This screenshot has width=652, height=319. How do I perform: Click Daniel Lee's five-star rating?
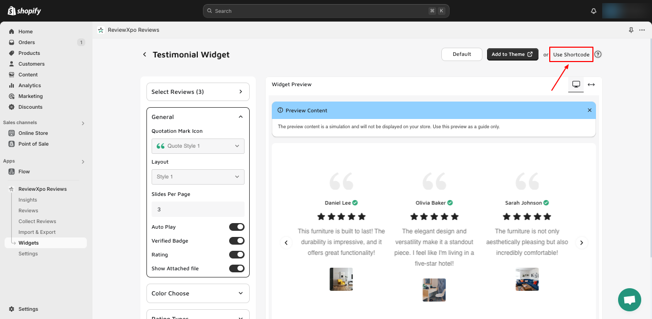coord(341,216)
